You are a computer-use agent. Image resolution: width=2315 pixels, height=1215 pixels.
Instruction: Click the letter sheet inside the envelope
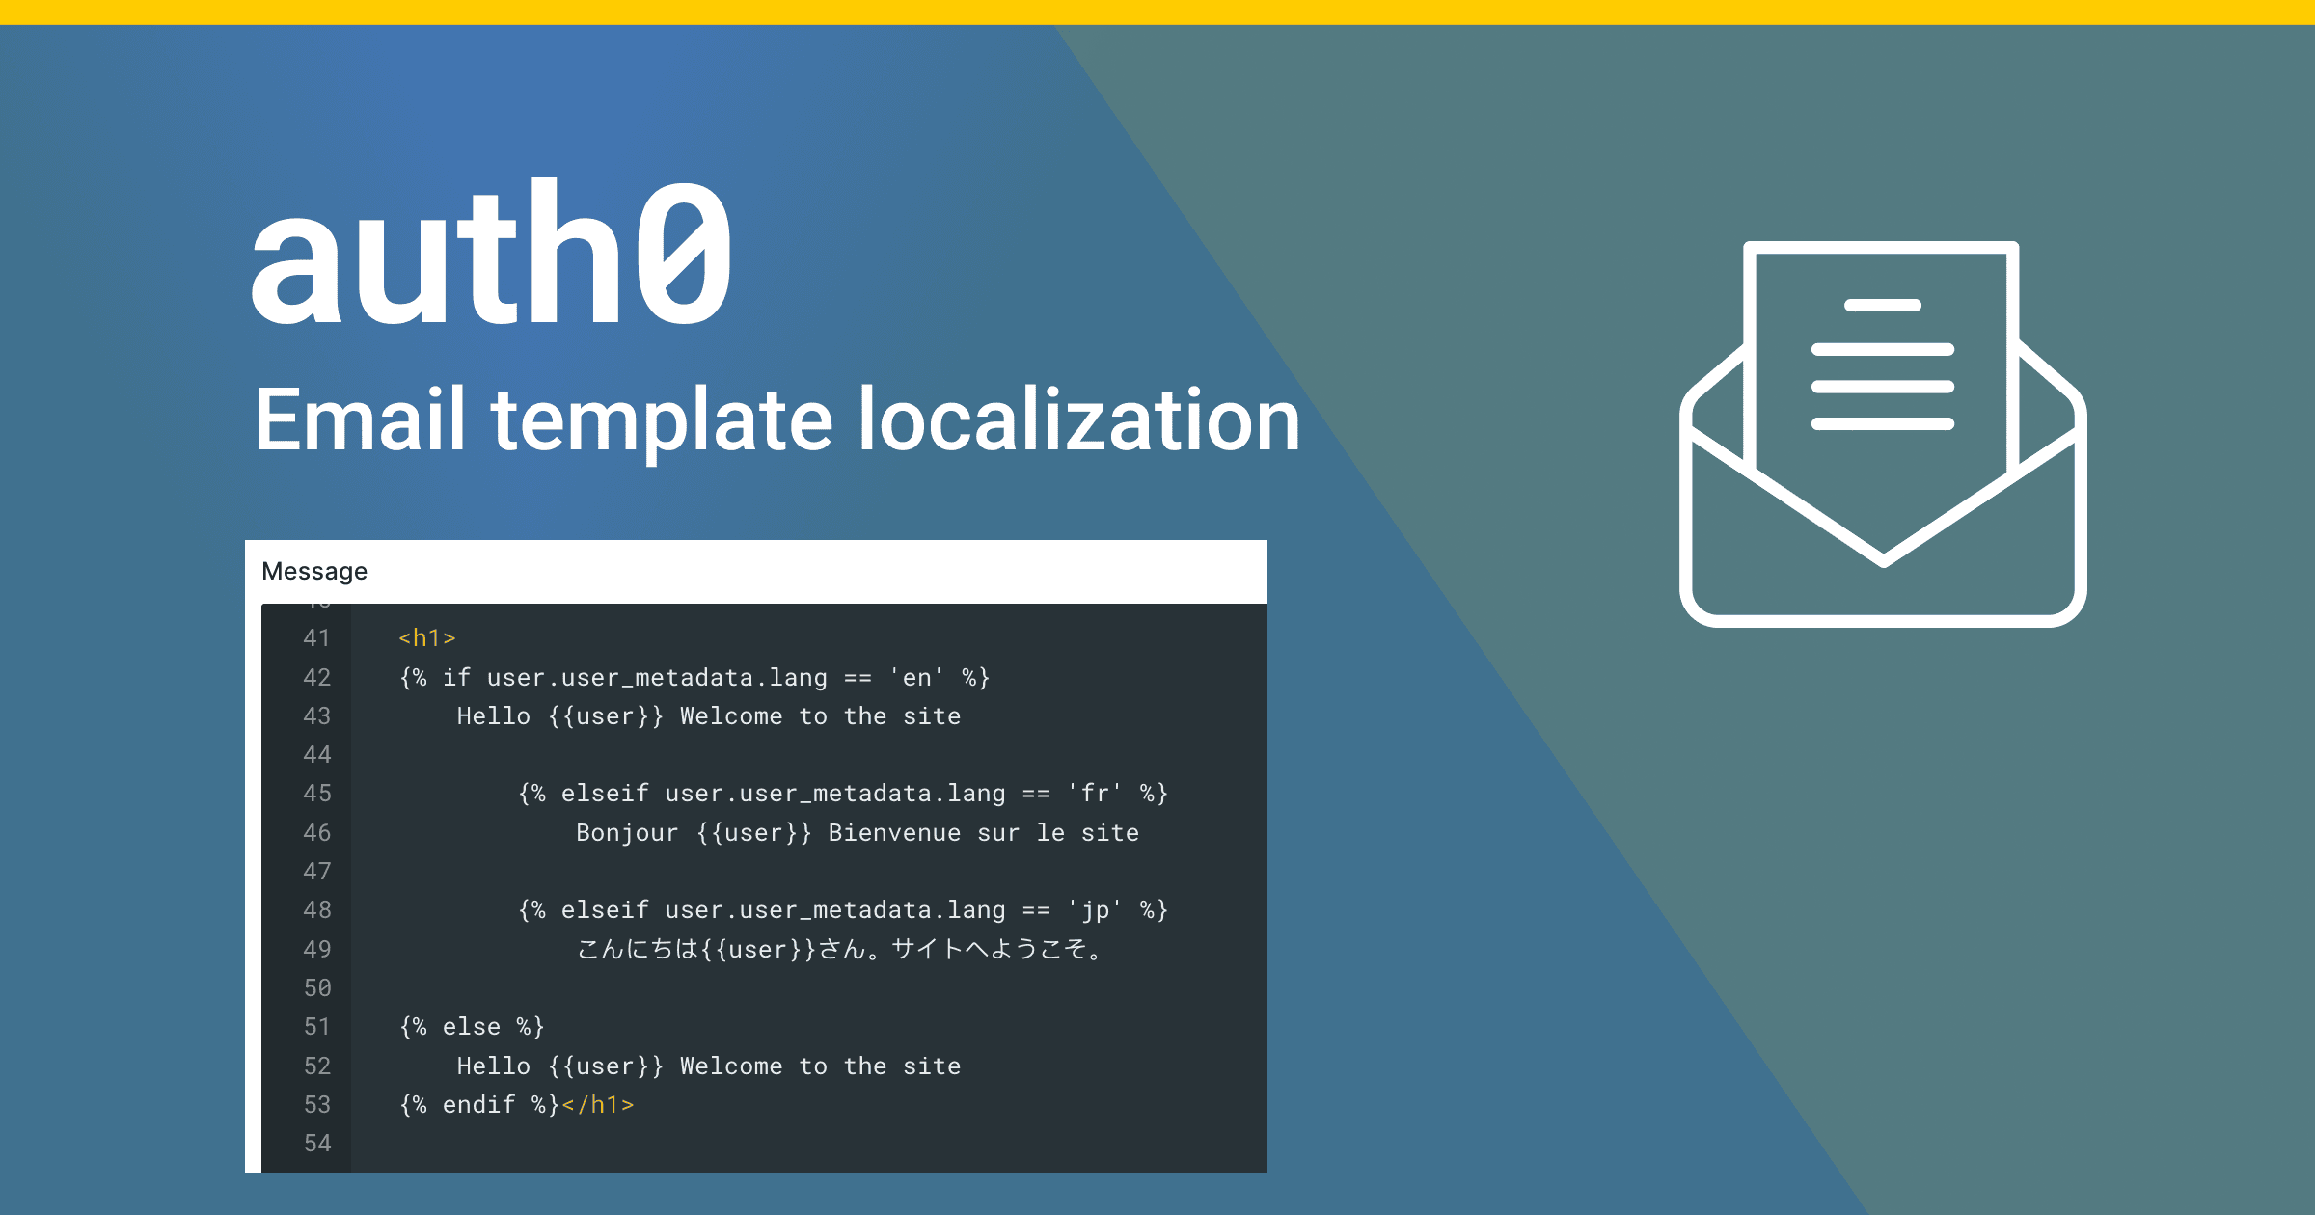click(x=1881, y=366)
